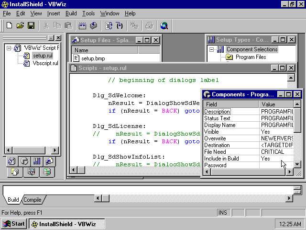Screen dimensions: 306x230
Task: Click the Save floppy disk icon
Action: tap(31, 25)
